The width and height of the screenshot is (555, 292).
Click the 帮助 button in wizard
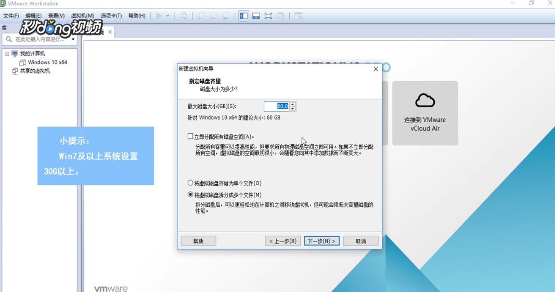198,241
